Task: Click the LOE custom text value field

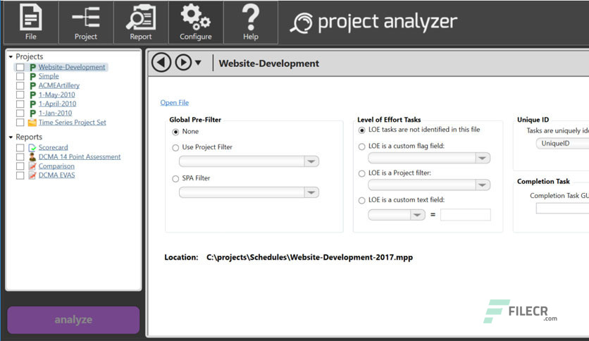Action: click(x=466, y=215)
